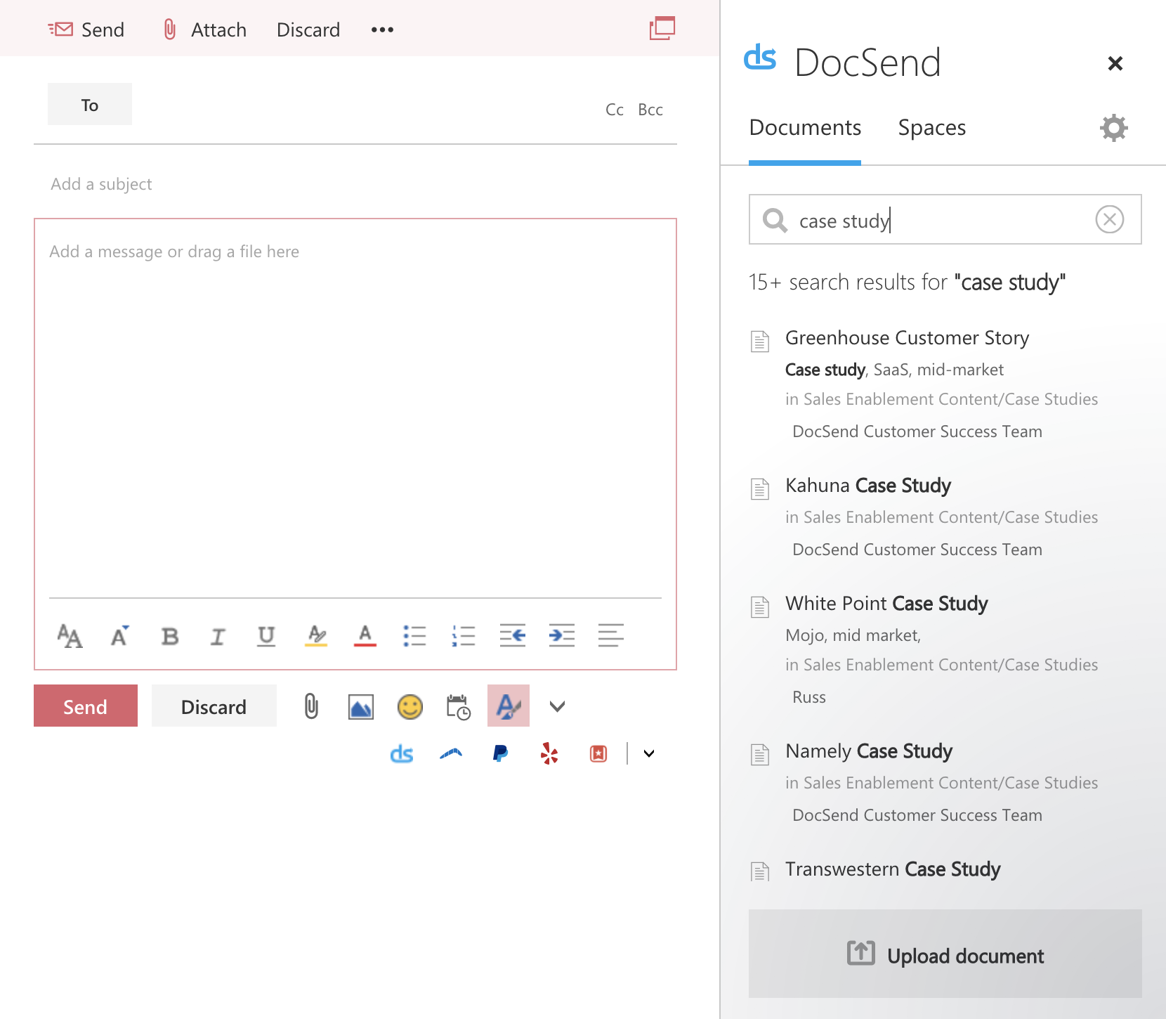This screenshot has width=1166, height=1019.
Task: Click the gray Discard button
Action: (214, 706)
